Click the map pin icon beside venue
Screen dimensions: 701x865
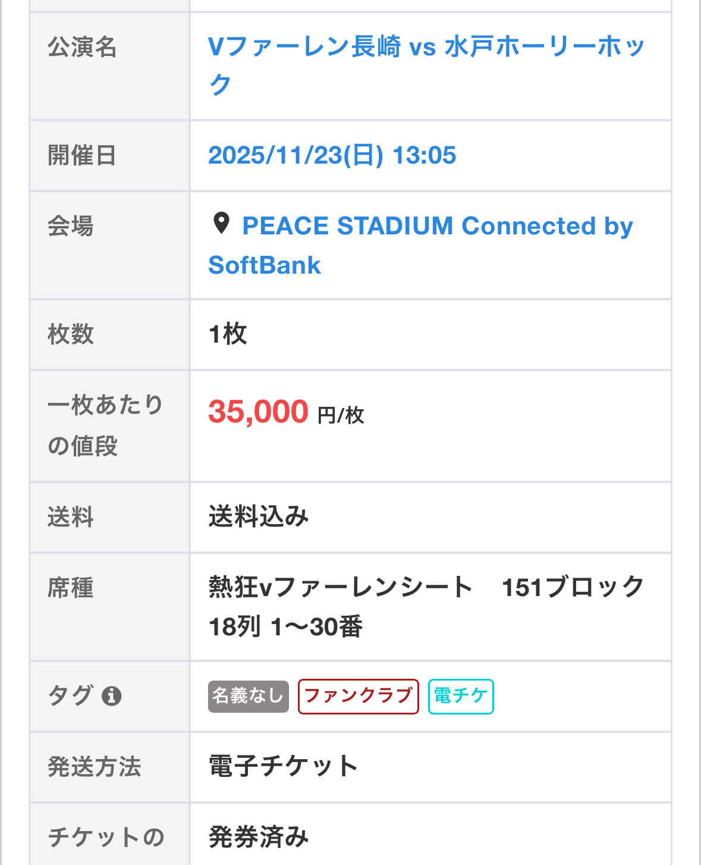(221, 224)
